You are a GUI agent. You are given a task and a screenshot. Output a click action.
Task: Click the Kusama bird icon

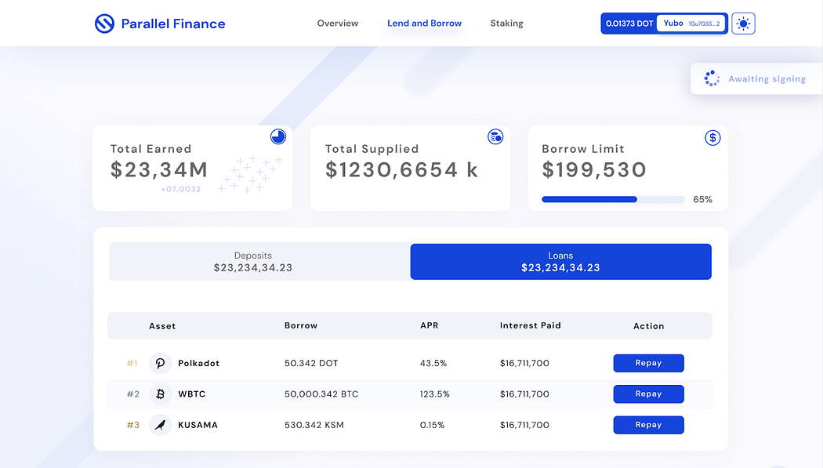161,425
